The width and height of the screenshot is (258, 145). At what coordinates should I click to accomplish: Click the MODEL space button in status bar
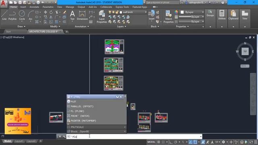[x=151, y=142]
